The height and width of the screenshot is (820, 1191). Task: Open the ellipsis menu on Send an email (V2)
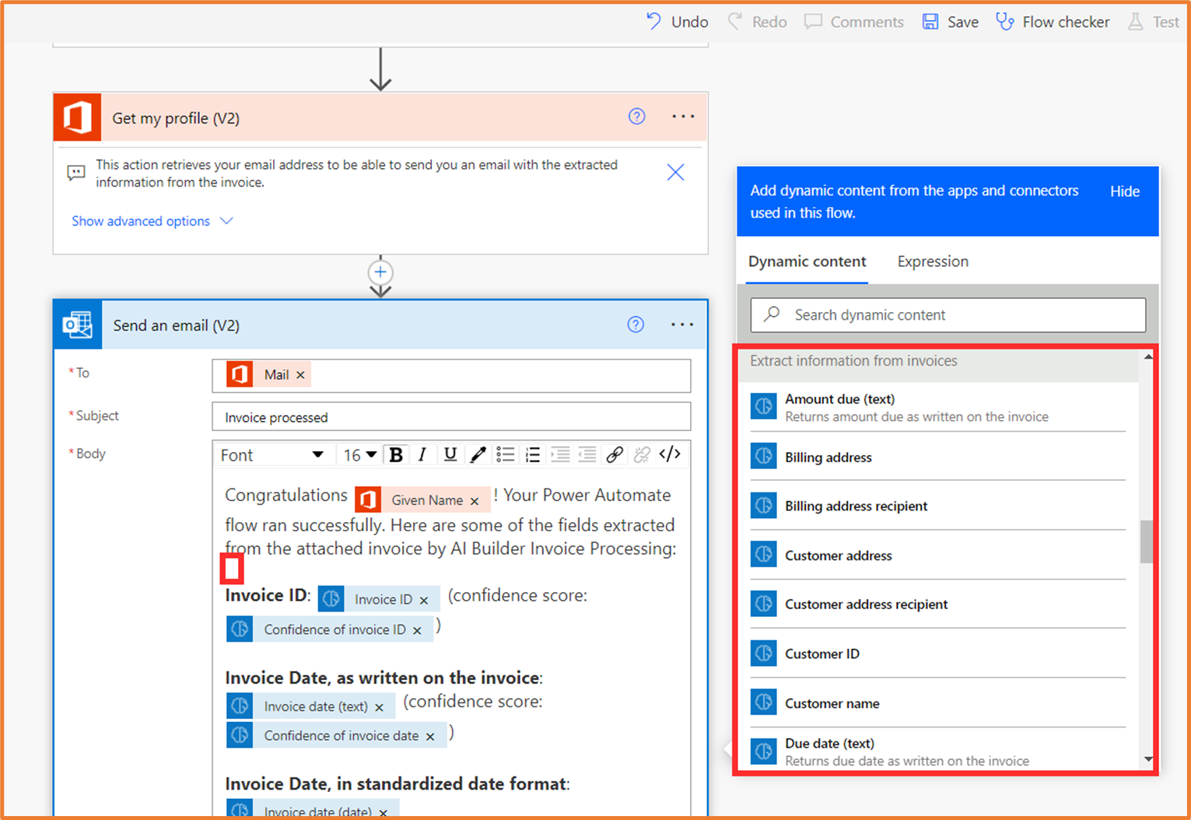click(682, 324)
